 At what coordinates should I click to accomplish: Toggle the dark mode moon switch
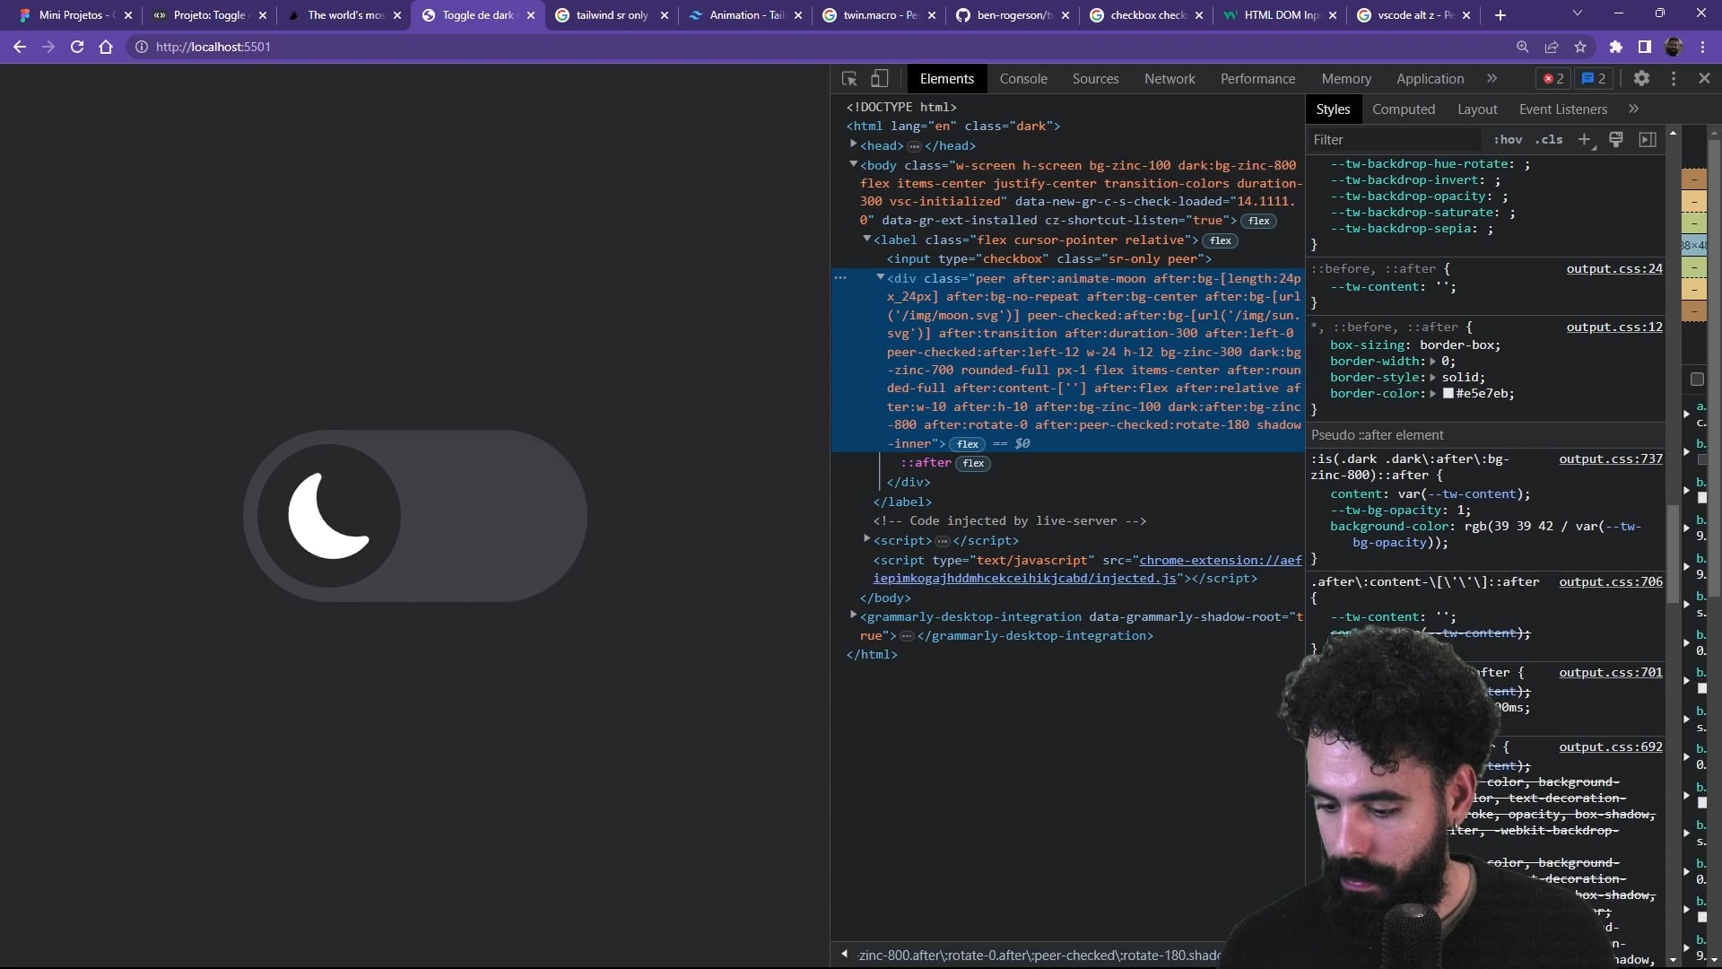tap(414, 516)
